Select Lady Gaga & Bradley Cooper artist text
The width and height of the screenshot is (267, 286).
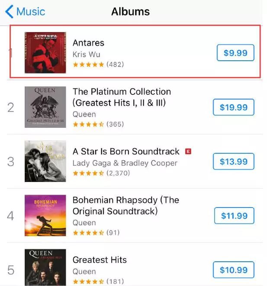[125, 163]
